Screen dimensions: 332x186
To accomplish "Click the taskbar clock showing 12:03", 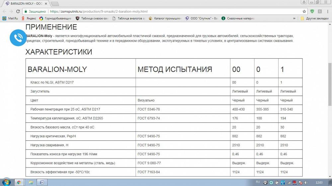I will [319, 183].
